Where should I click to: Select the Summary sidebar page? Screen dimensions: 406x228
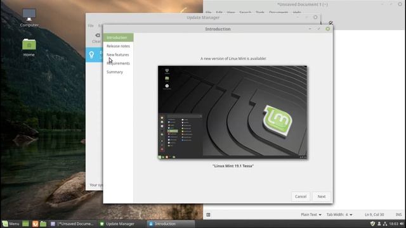coord(119,72)
